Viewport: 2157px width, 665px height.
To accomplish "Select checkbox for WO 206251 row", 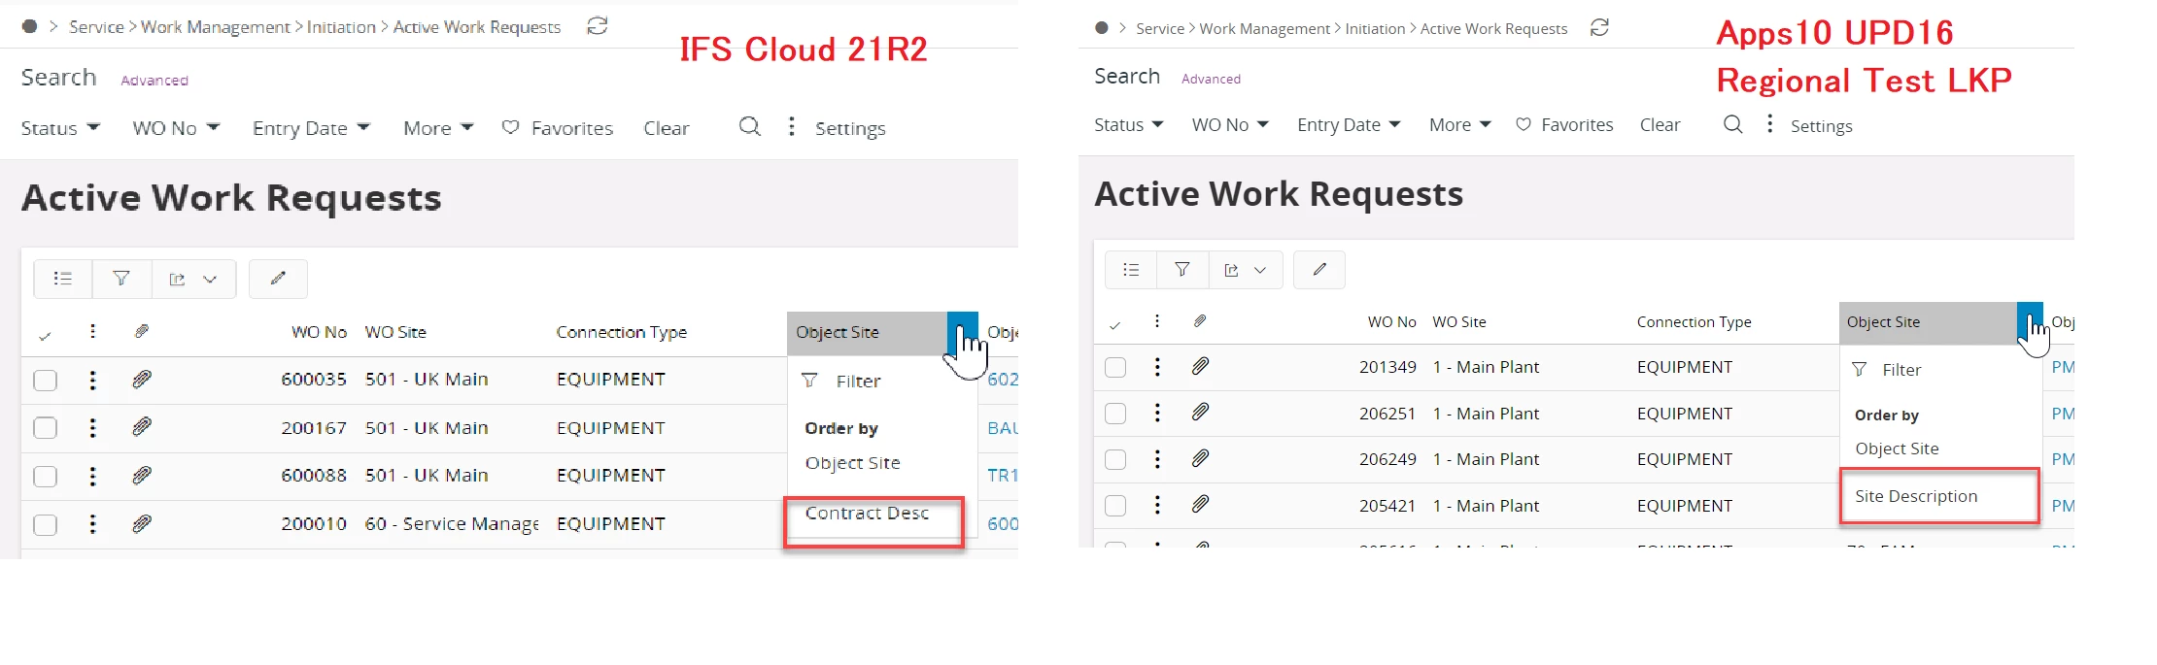I will pyautogui.click(x=1115, y=414).
